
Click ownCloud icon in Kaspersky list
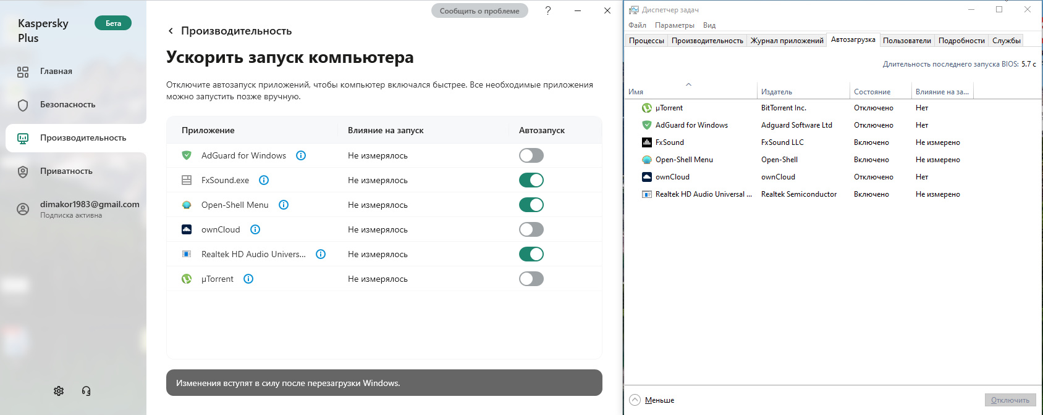click(x=187, y=229)
